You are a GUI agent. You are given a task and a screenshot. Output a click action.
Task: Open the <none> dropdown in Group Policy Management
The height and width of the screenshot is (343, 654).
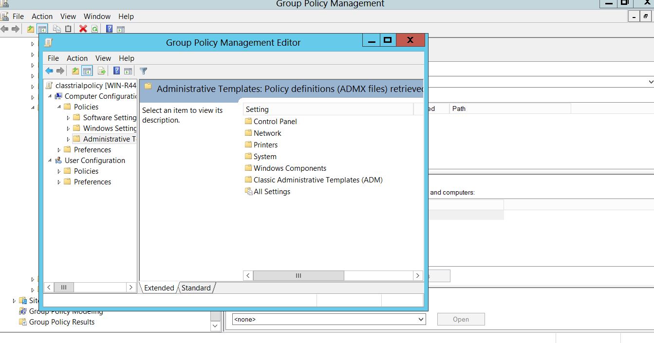click(329, 320)
